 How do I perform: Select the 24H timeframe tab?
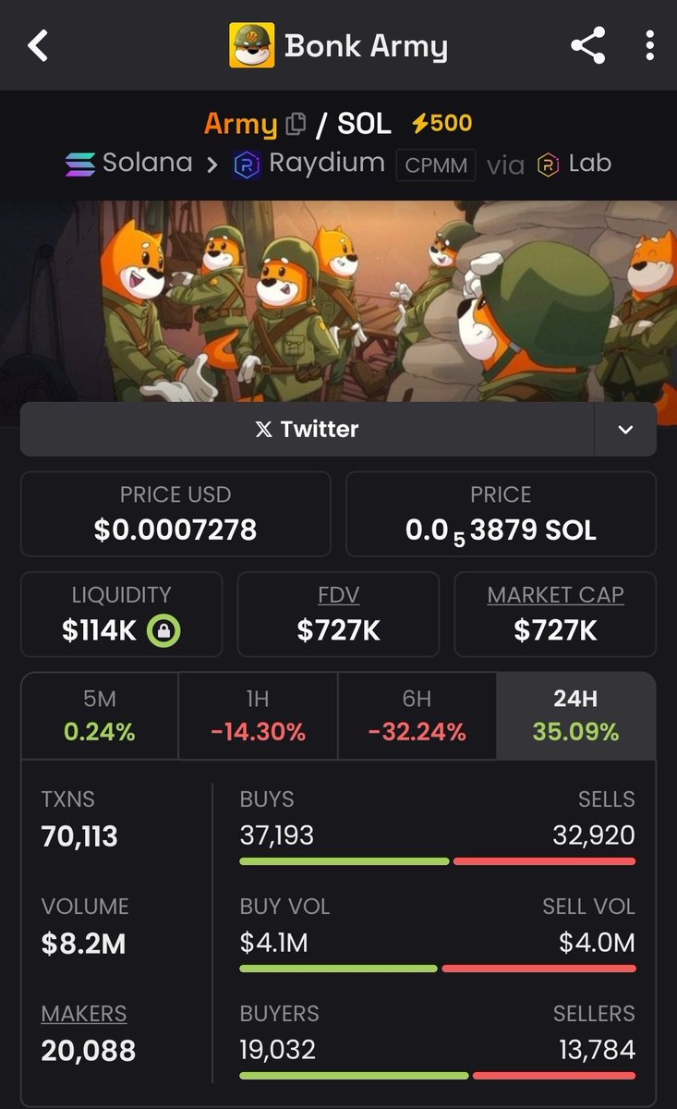[576, 715]
